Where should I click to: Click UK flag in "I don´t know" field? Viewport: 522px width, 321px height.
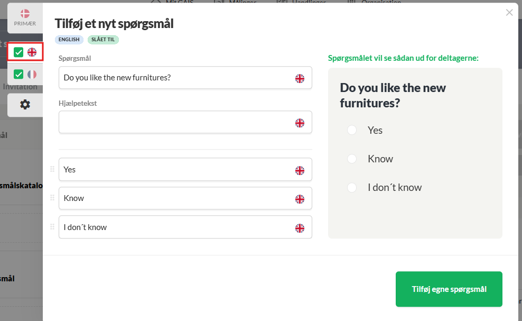click(300, 228)
